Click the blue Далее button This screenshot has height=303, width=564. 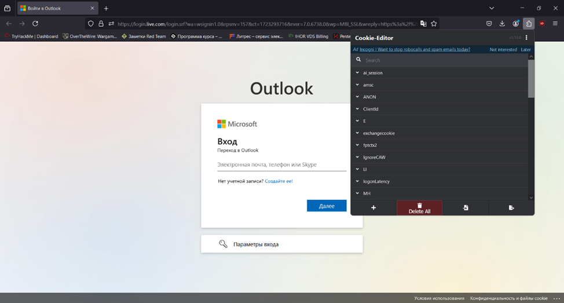[x=327, y=206]
